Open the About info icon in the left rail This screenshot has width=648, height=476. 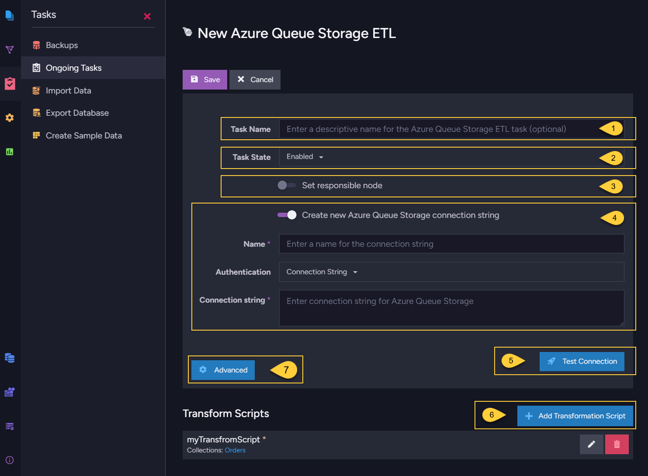click(x=10, y=460)
